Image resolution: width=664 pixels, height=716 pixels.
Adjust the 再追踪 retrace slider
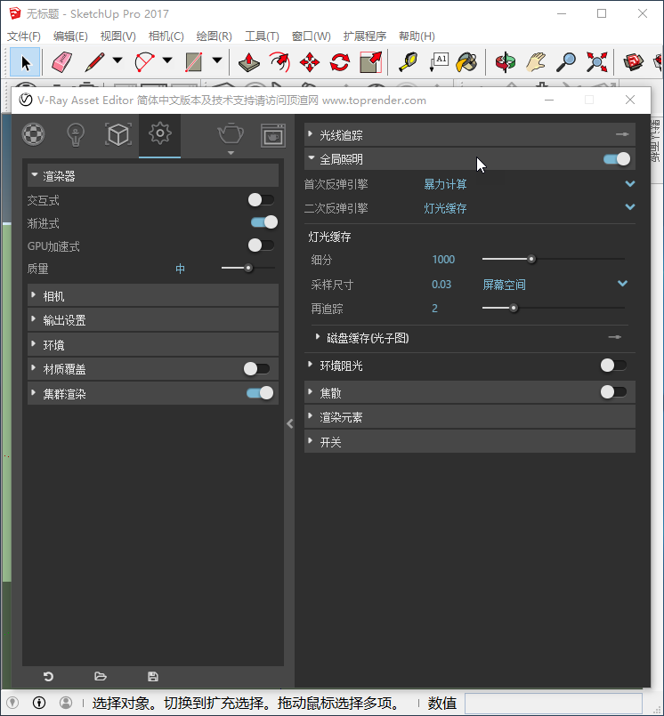514,309
